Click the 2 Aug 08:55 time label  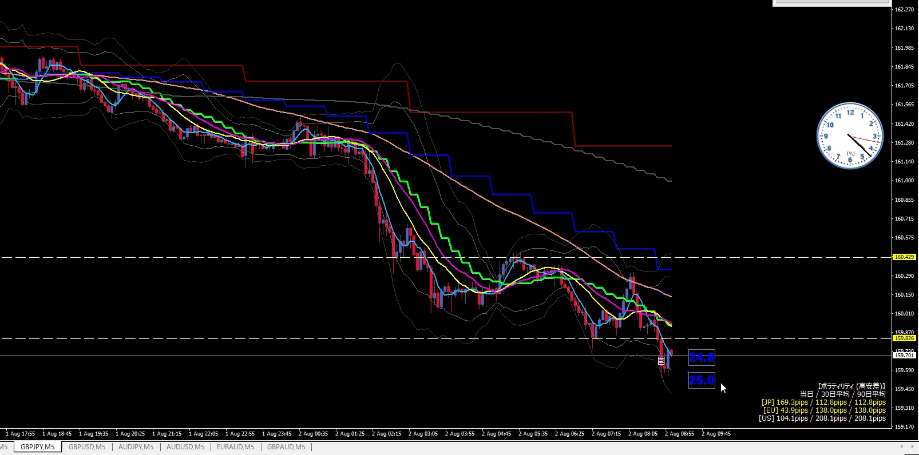click(679, 434)
